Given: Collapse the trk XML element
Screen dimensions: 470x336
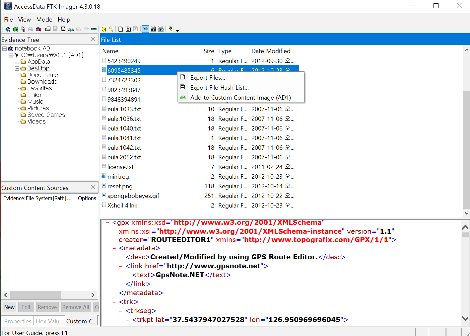Looking at the screenshot, I should (114, 302).
